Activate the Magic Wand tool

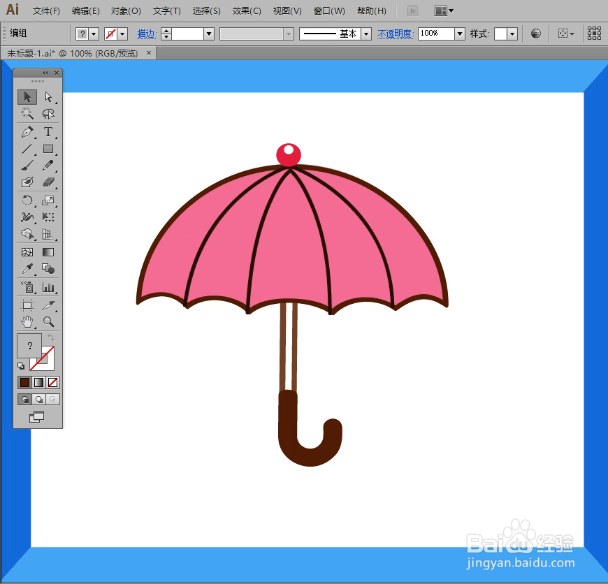27,114
